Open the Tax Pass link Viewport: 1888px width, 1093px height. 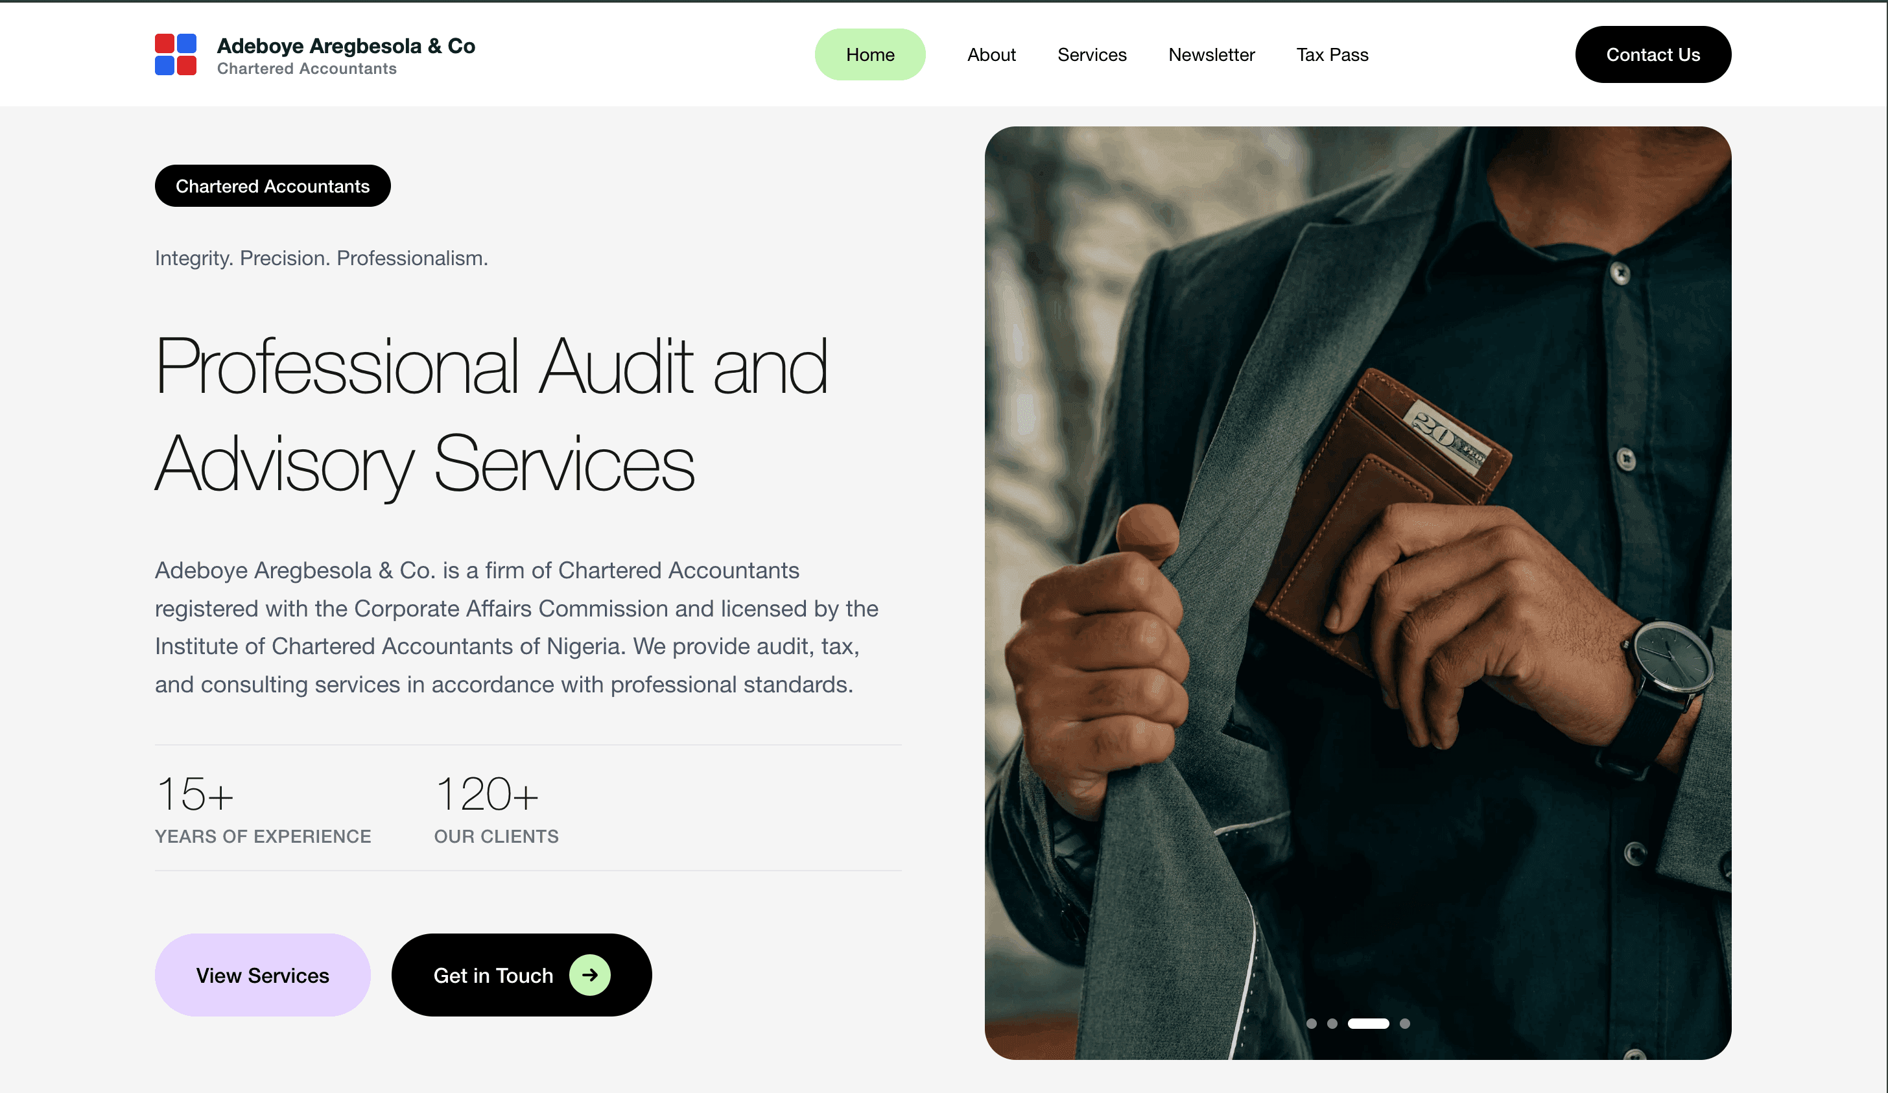1332,54
